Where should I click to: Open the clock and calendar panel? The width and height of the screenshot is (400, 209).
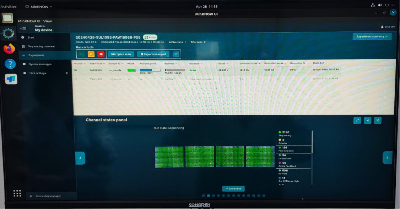[x=207, y=7]
